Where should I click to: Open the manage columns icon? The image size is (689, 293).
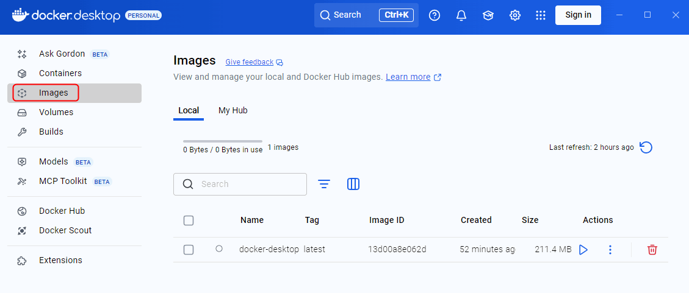pyautogui.click(x=353, y=184)
